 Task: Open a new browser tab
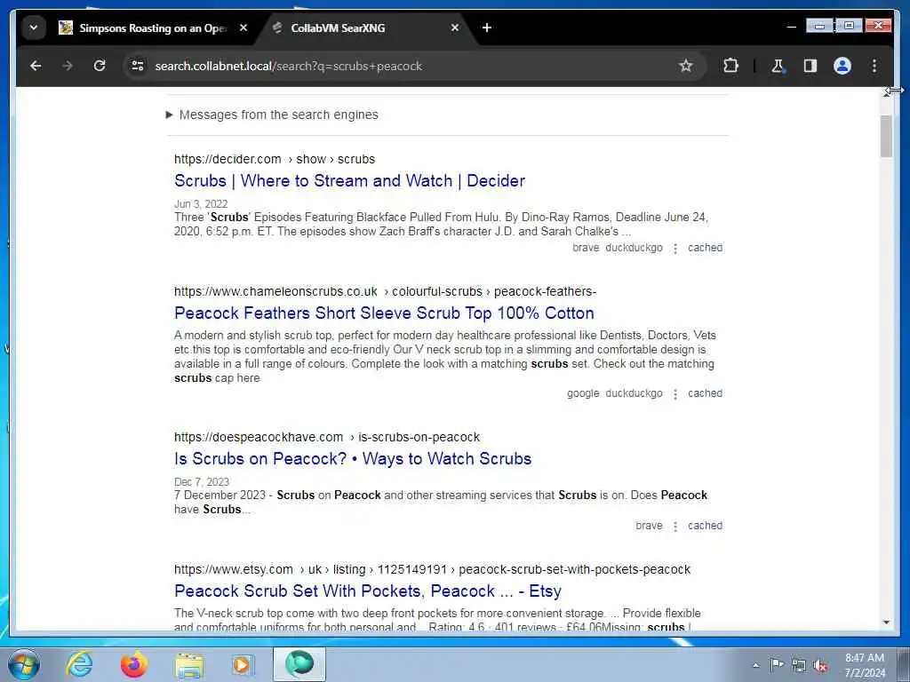487,28
